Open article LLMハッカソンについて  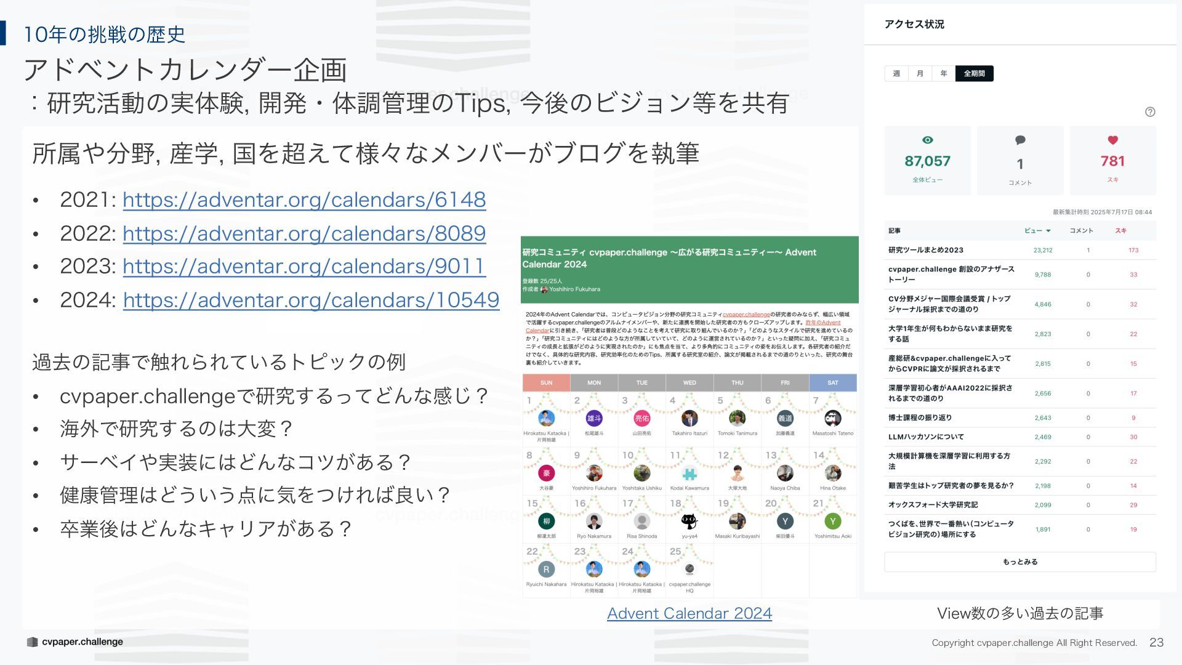click(926, 437)
